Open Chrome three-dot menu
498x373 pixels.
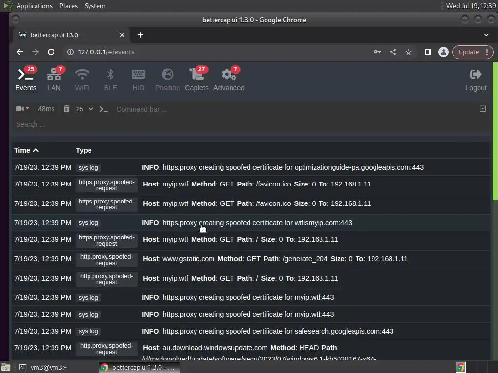[487, 52]
